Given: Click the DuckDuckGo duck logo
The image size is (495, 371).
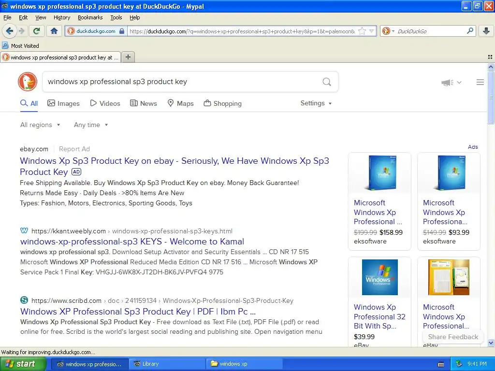Looking at the screenshot, I should coord(28,81).
